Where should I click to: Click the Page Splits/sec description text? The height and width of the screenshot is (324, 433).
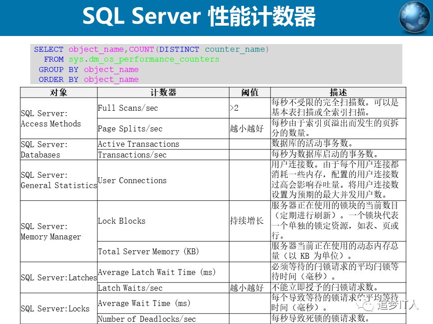[335, 128]
